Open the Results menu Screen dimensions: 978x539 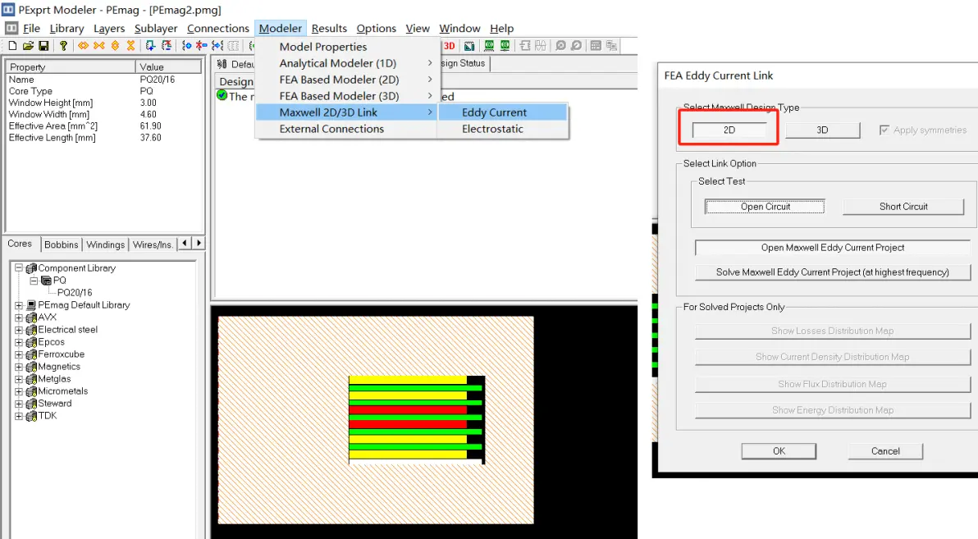pos(329,28)
